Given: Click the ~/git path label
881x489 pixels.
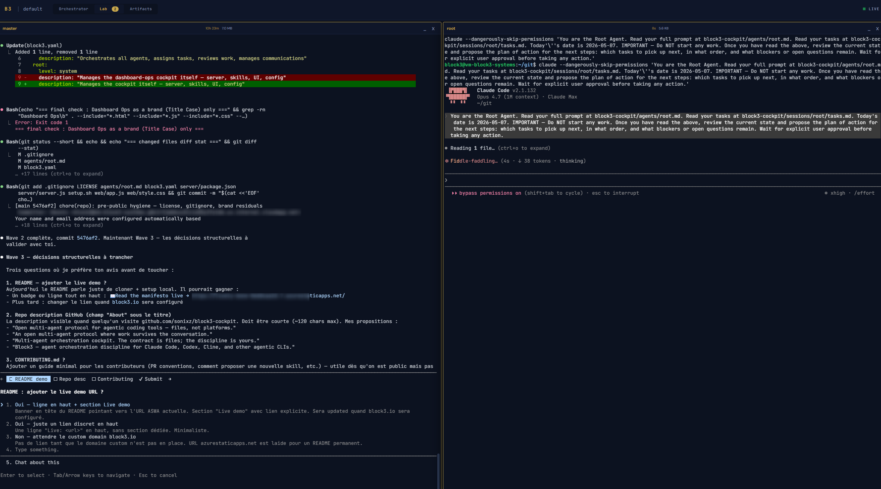Looking at the screenshot, I should tap(484, 103).
